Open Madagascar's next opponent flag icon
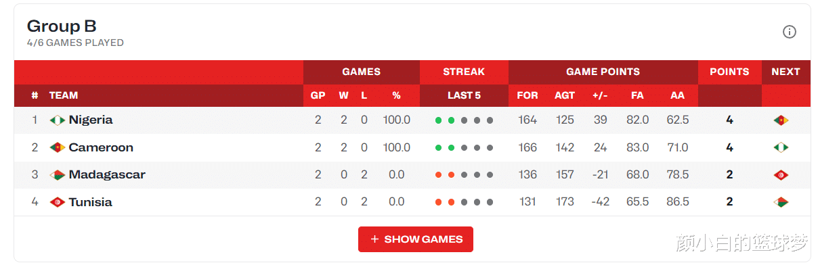818x265 pixels. click(781, 175)
